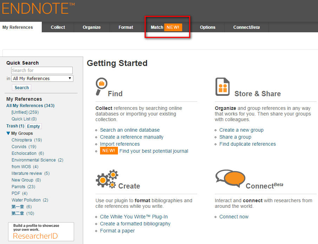Open the Unfiled references list

(x=25, y=112)
